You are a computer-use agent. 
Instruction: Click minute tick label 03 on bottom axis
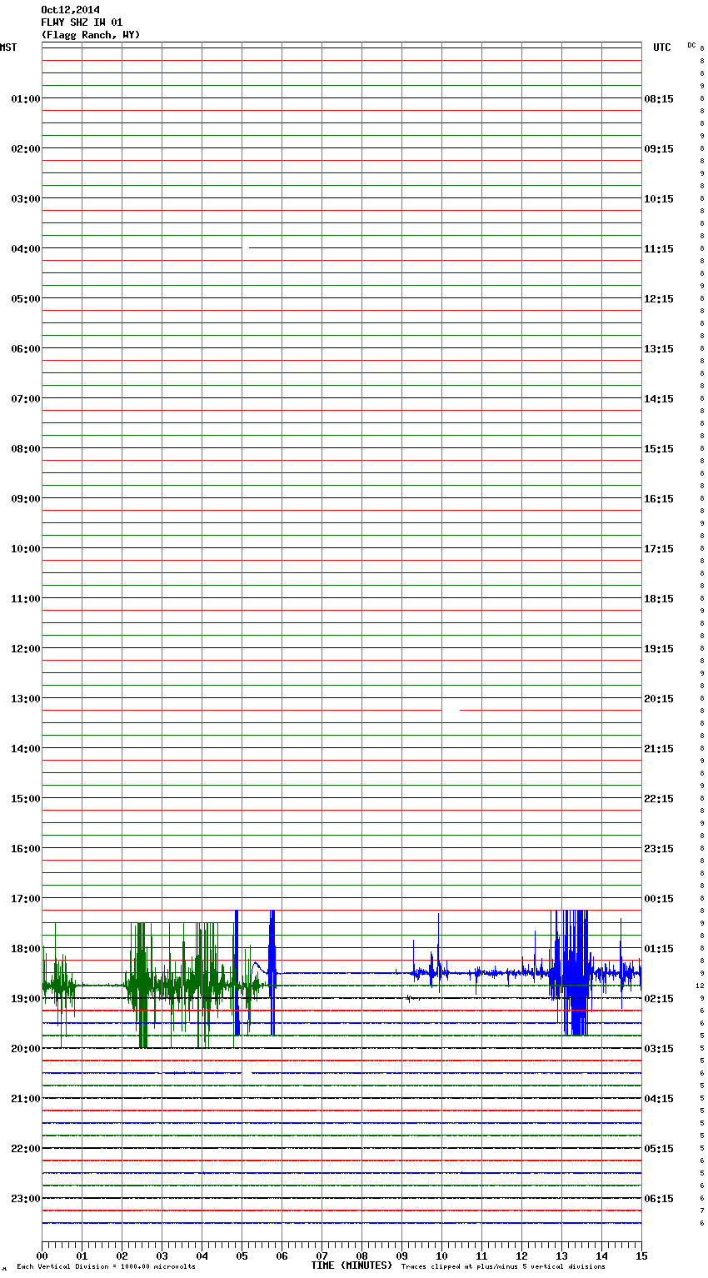pyautogui.click(x=162, y=1256)
